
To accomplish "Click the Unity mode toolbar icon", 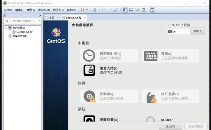I will coord(144,10).
